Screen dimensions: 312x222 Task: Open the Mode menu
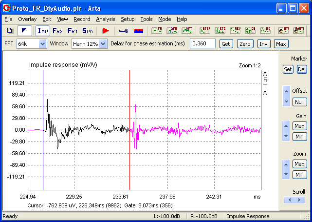pyautogui.click(x=165, y=19)
